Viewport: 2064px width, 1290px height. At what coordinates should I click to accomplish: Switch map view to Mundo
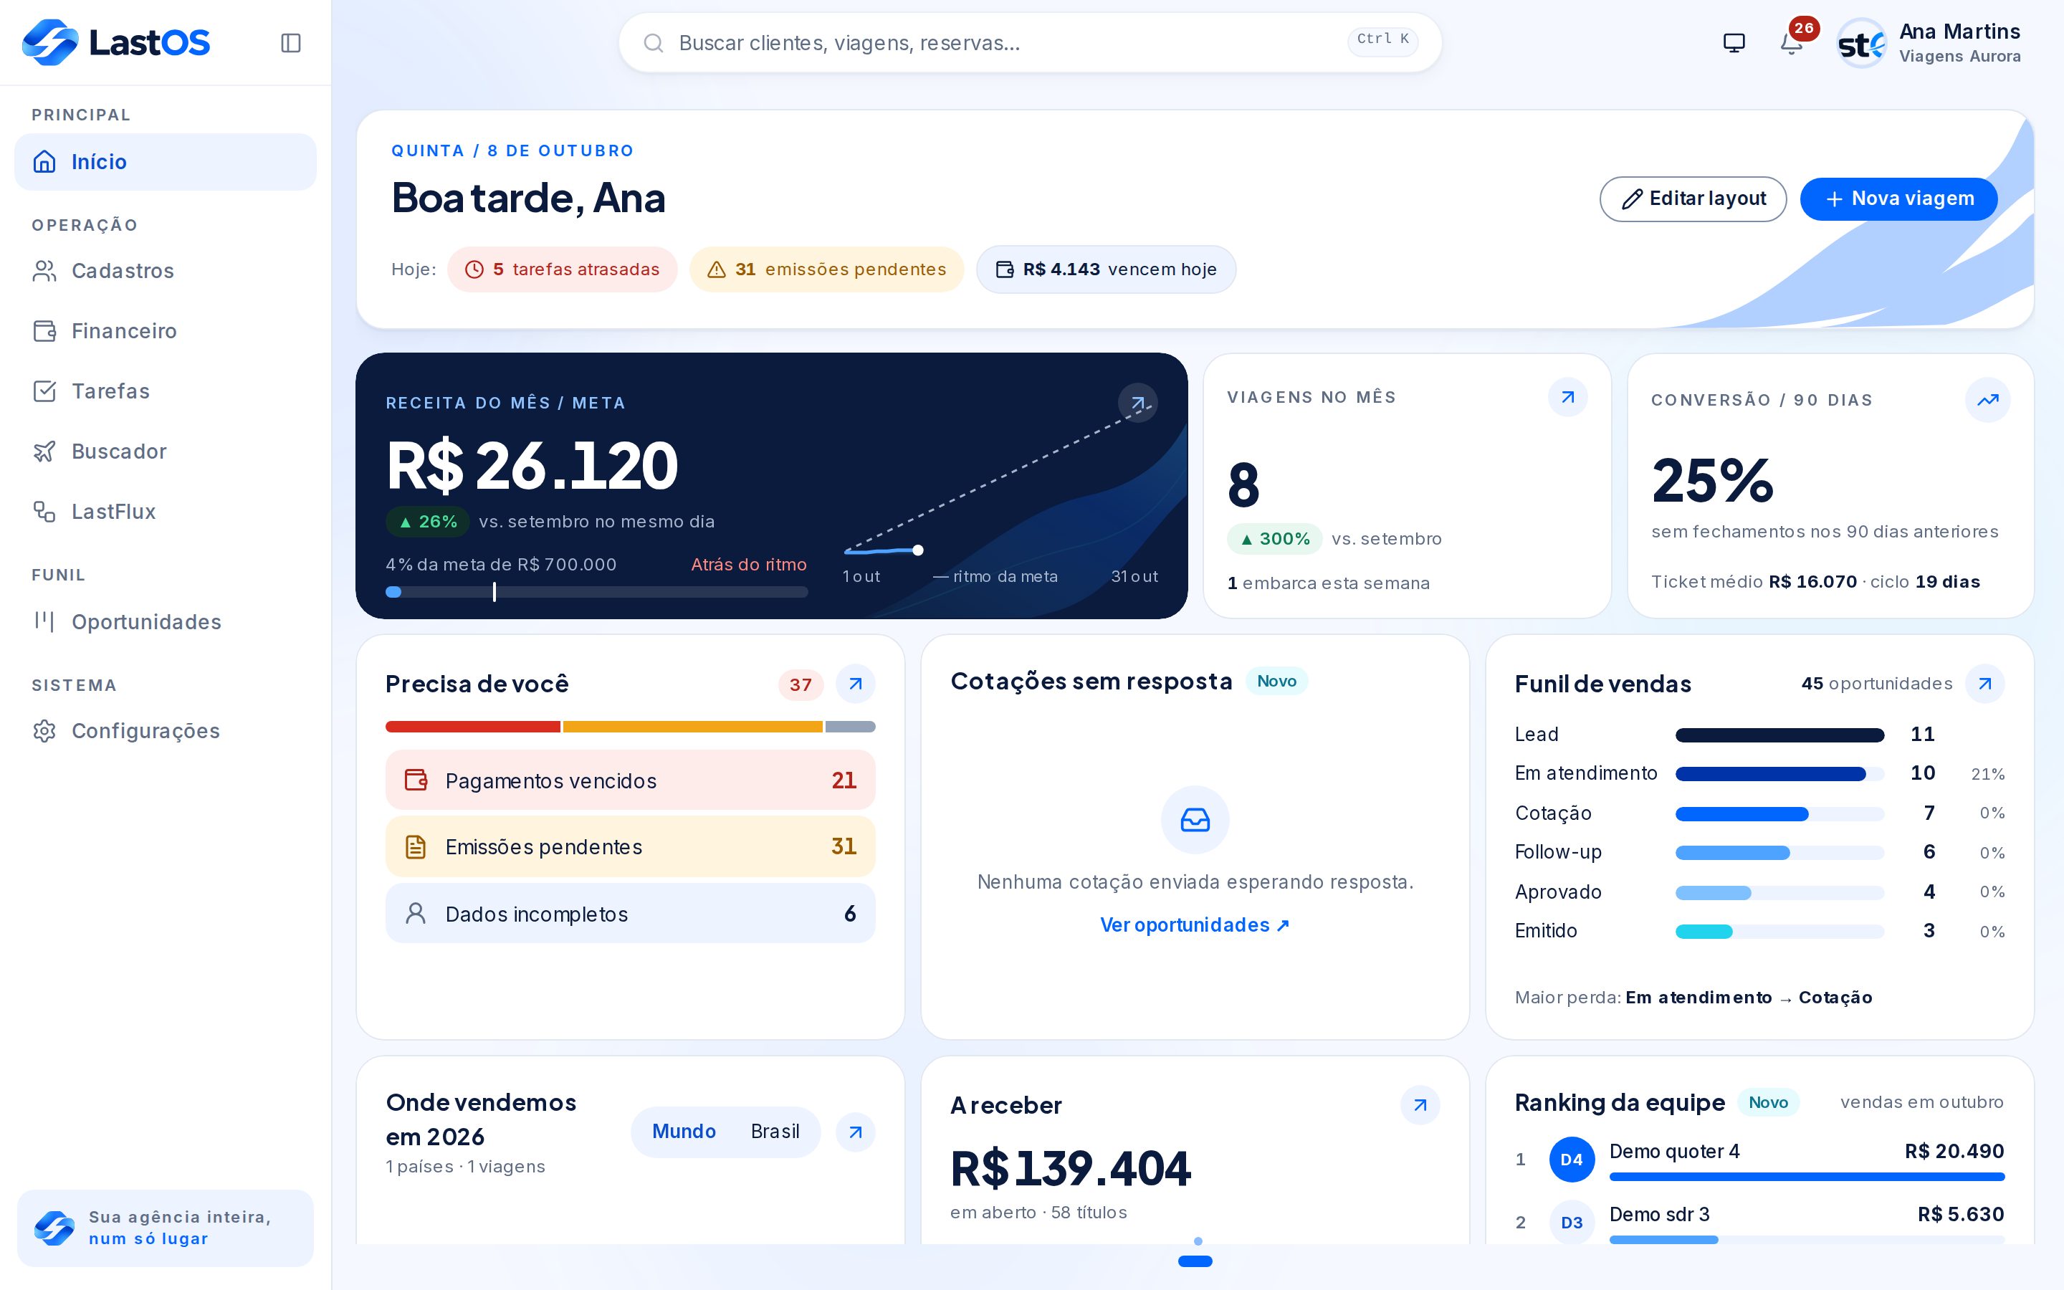click(x=683, y=1132)
